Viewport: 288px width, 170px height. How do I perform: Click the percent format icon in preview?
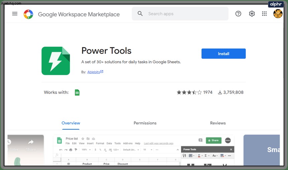click(x=100, y=150)
